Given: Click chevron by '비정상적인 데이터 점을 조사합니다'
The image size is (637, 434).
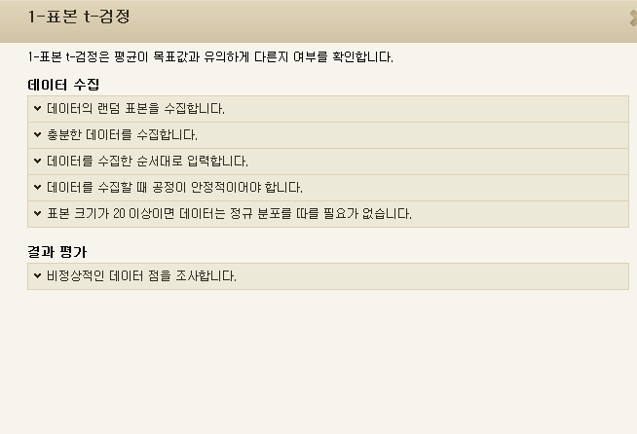Looking at the screenshot, I should coord(37,275).
